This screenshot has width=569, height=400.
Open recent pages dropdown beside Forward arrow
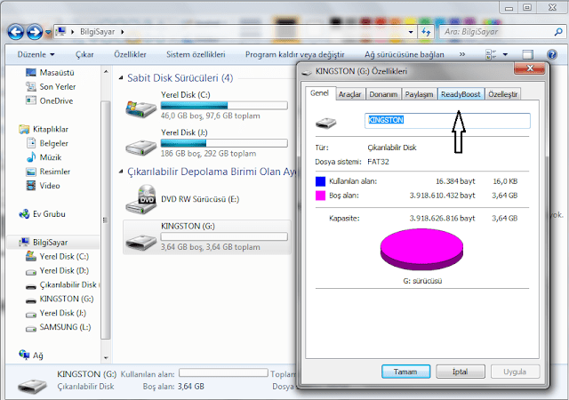(x=48, y=33)
